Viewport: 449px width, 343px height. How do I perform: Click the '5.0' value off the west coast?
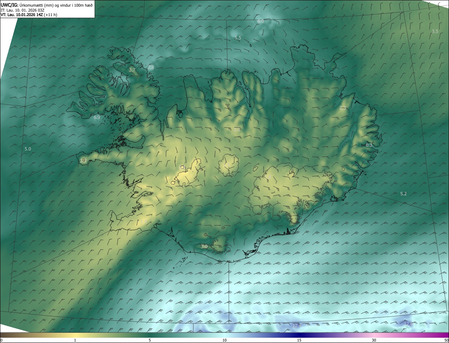coord(28,149)
